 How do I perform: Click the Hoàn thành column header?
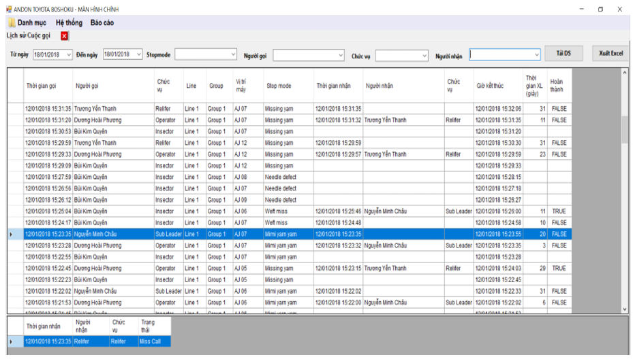(557, 86)
